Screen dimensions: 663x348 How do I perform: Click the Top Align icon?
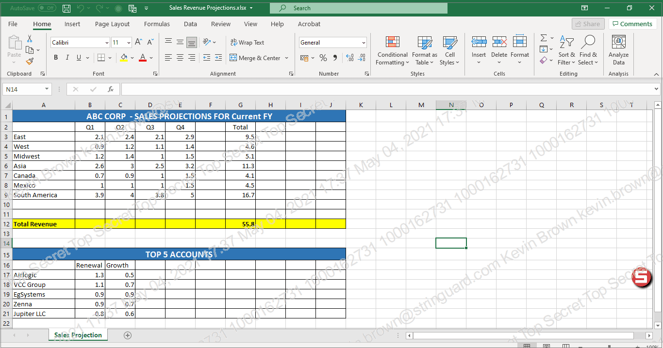tap(168, 42)
